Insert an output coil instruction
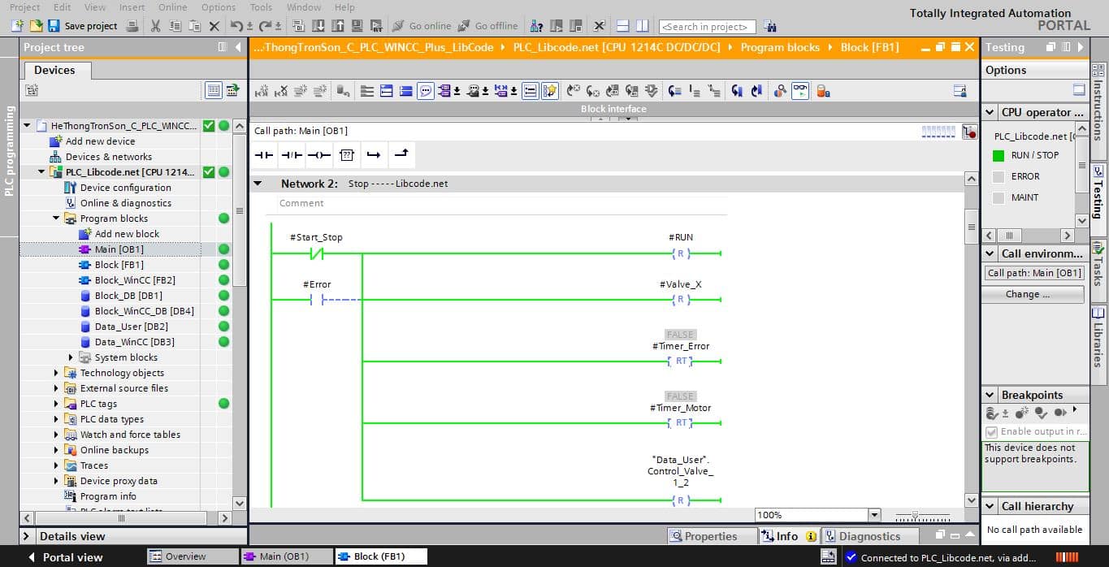 [x=319, y=154]
